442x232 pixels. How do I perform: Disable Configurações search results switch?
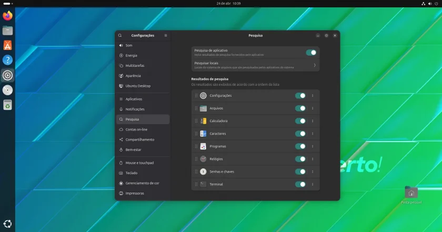pos(300,96)
